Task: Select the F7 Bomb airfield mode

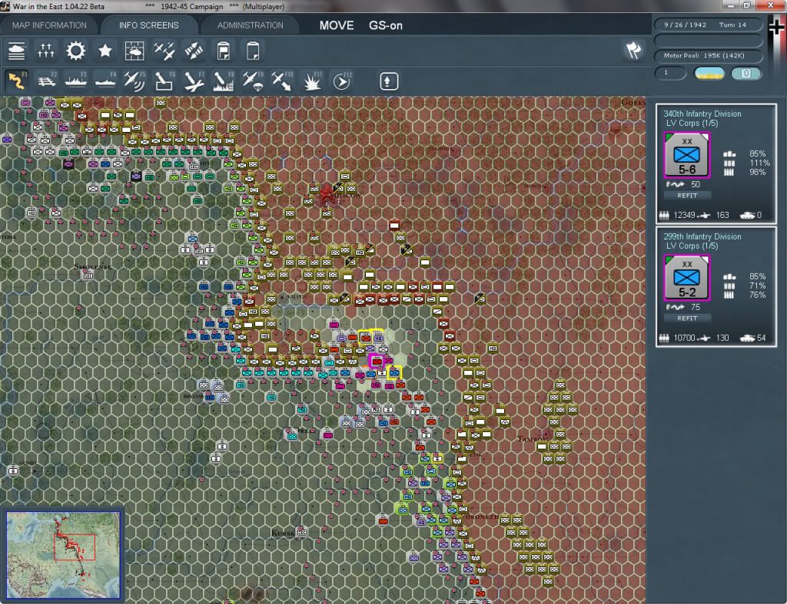Action: click(194, 81)
